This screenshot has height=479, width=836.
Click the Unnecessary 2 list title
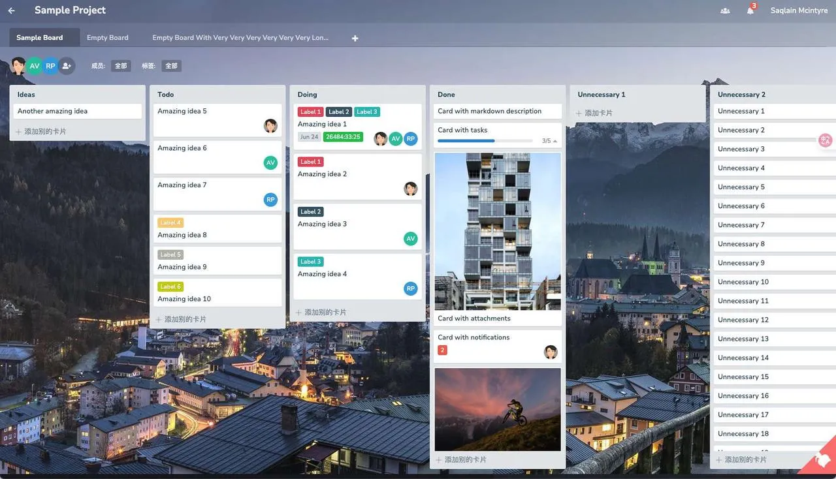(742, 95)
